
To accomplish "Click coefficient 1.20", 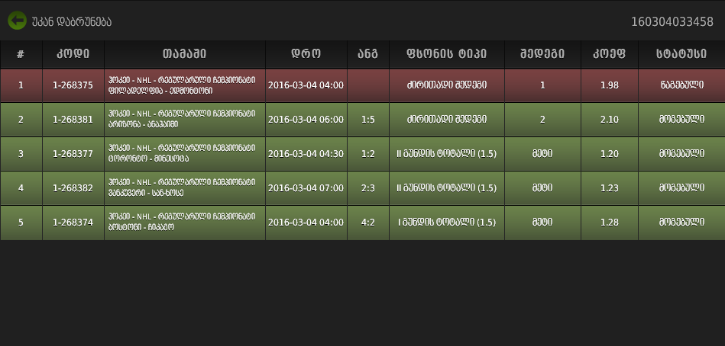I will coord(610,154).
